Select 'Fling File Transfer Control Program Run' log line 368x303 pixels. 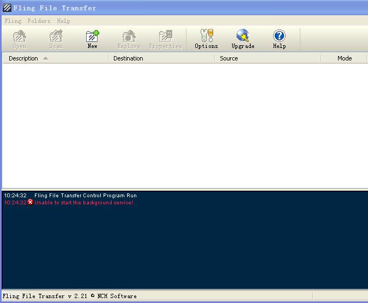tap(86, 195)
